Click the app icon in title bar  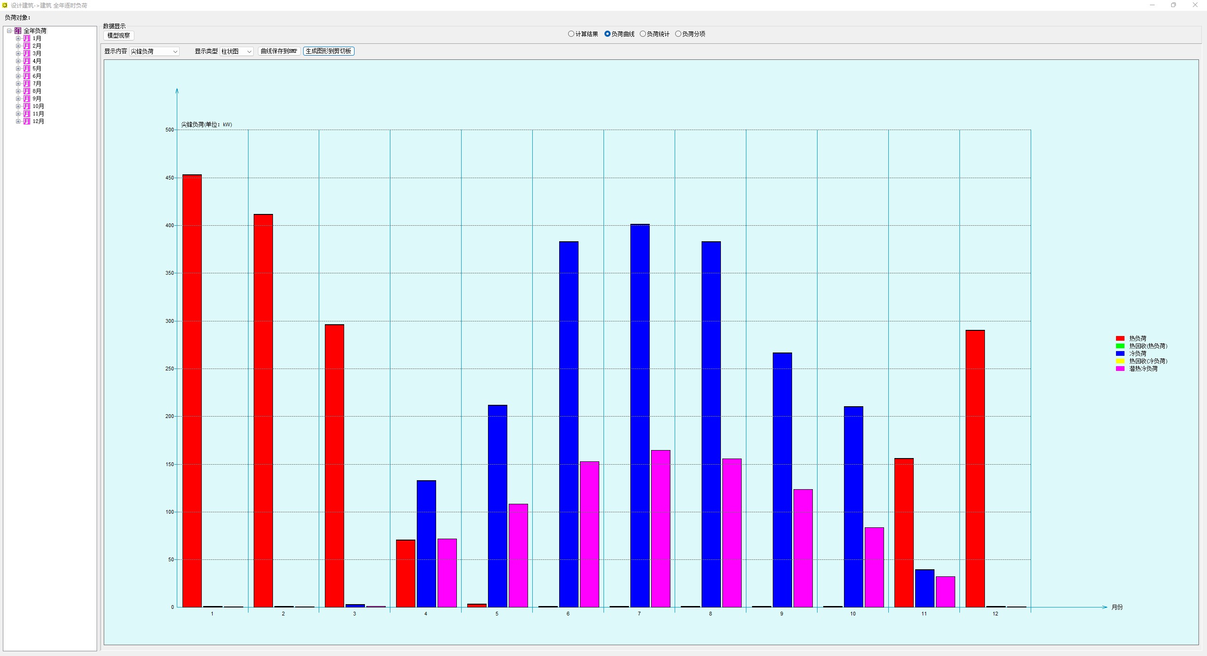pyautogui.click(x=5, y=5)
